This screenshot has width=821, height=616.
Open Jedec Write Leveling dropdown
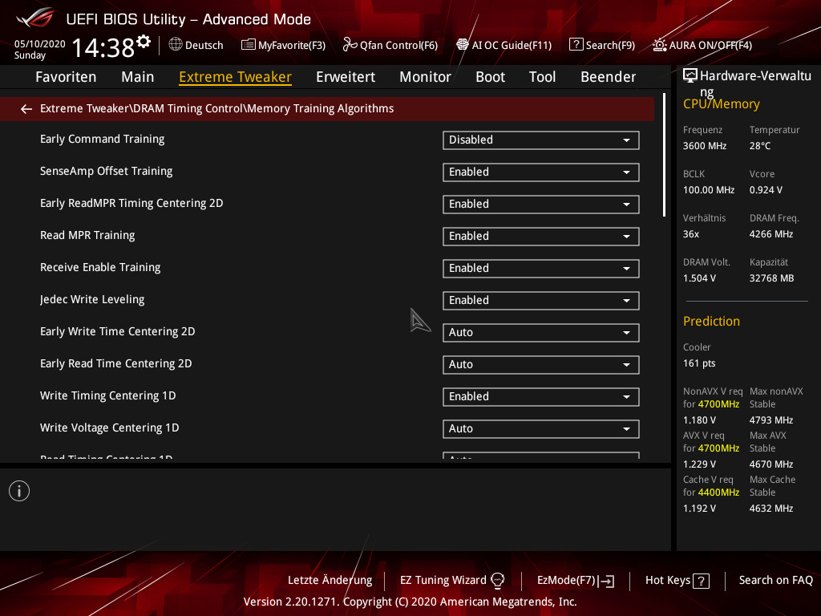pyautogui.click(x=541, y=301)
